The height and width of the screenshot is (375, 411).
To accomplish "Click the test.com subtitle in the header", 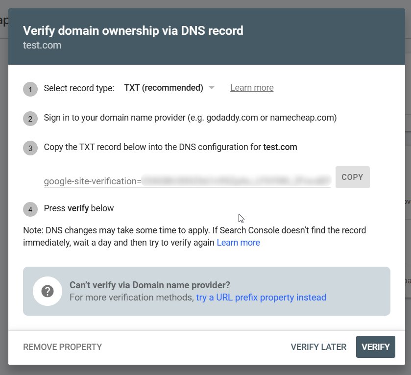I will click(42, 45).
